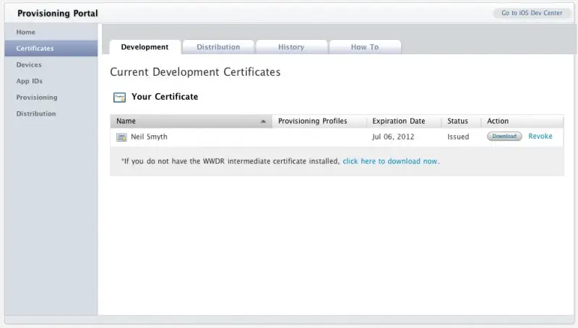Select Certificates in the sidebar
The width and height of the screenshot is (578, 328).
coord(35,48)
